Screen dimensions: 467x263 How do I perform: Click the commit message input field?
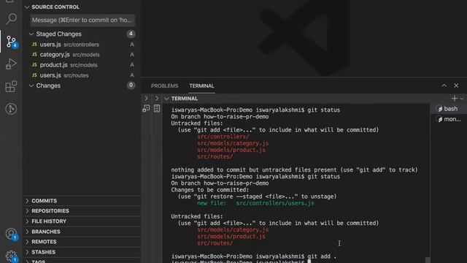pos(82,20)
